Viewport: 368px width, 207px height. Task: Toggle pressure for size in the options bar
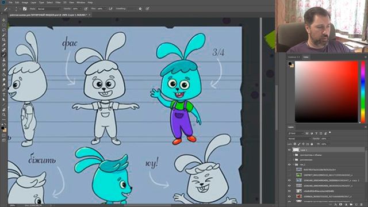[147, 9]
